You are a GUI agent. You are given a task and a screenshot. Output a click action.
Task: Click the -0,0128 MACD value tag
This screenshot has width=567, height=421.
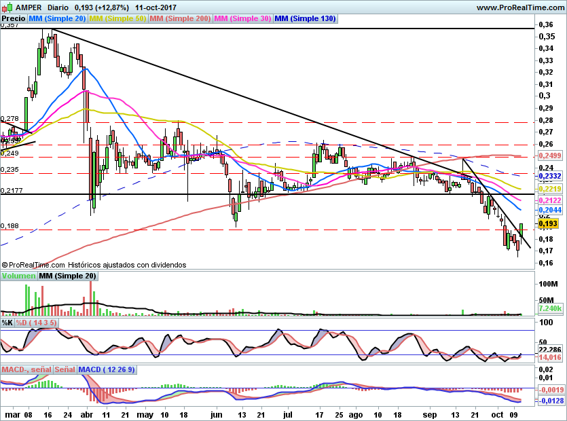551,401
